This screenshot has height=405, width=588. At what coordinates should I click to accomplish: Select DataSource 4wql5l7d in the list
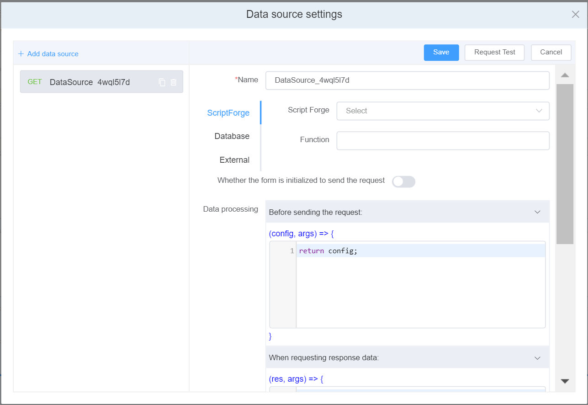pyautogui.click(x=101, y=82)
